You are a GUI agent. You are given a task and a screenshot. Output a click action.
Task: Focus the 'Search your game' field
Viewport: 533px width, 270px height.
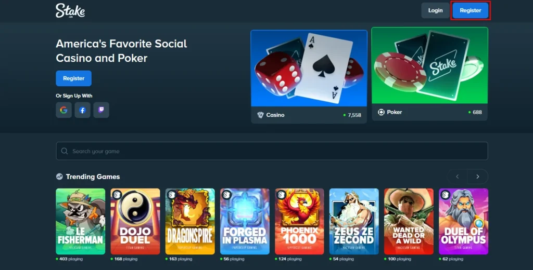pyautogui.click(x=272, y=151)
